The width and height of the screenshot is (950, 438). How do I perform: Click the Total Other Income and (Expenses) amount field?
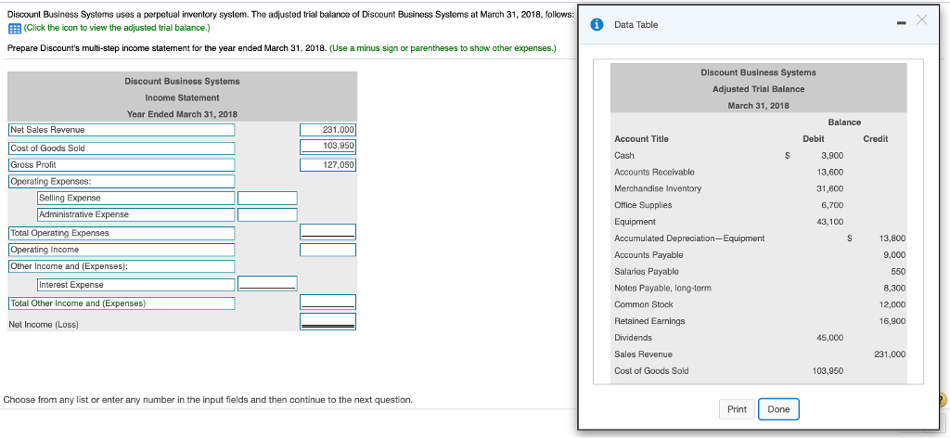point(327,301)
